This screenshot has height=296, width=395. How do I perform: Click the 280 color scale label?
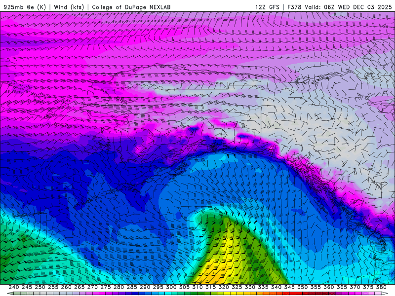point(118,287)
